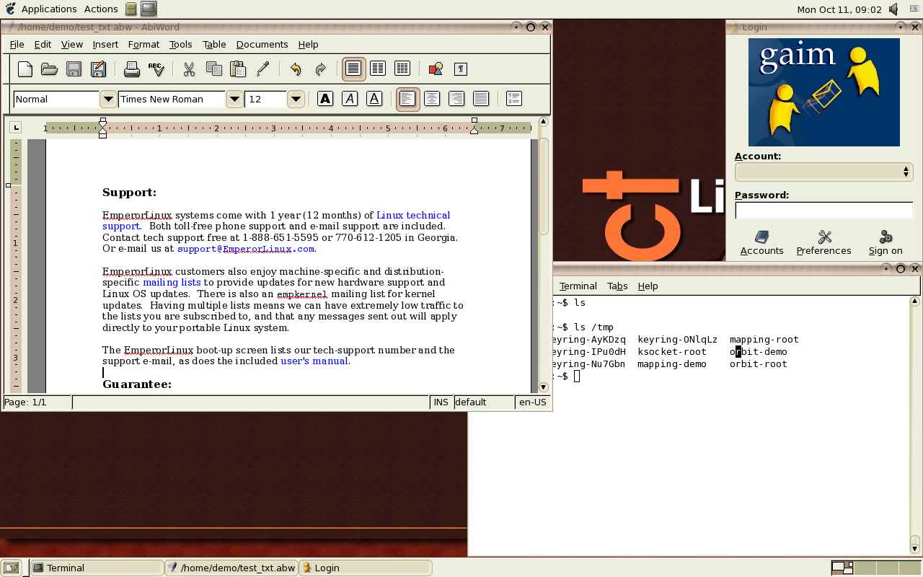Open the File menu in AbiWord

(17, 44)
